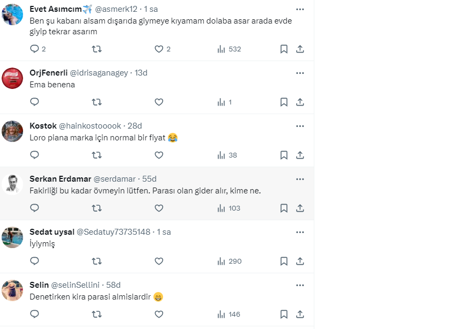View 38 views stats on Kostok's tweet

point(227,155)
